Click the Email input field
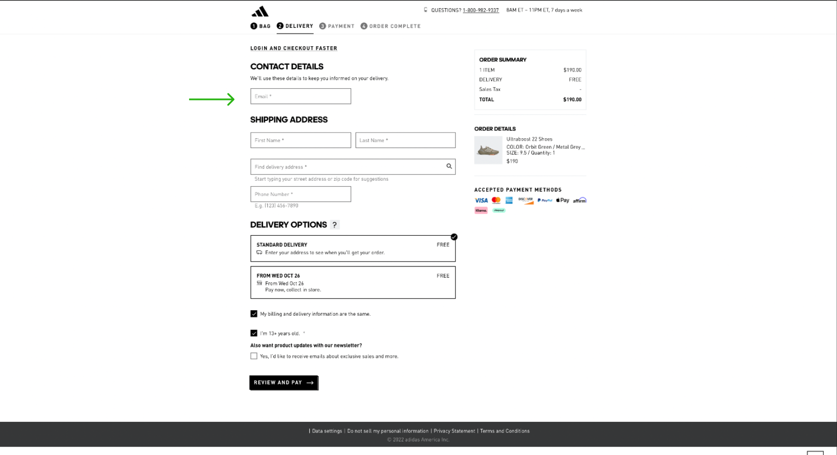The width and height of the screenshot is (837, 455). [301, 96]
